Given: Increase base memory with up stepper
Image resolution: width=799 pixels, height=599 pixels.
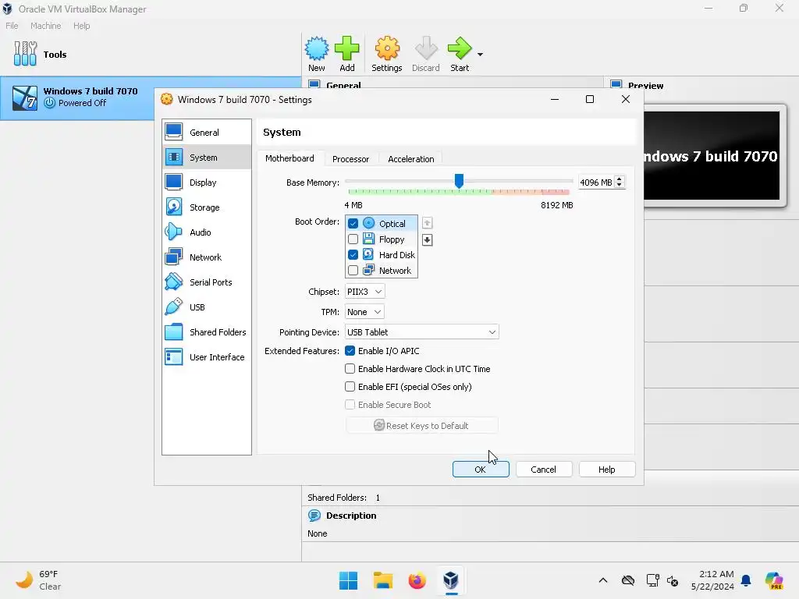Looking at the screenshot, I should tap(619, 179).
